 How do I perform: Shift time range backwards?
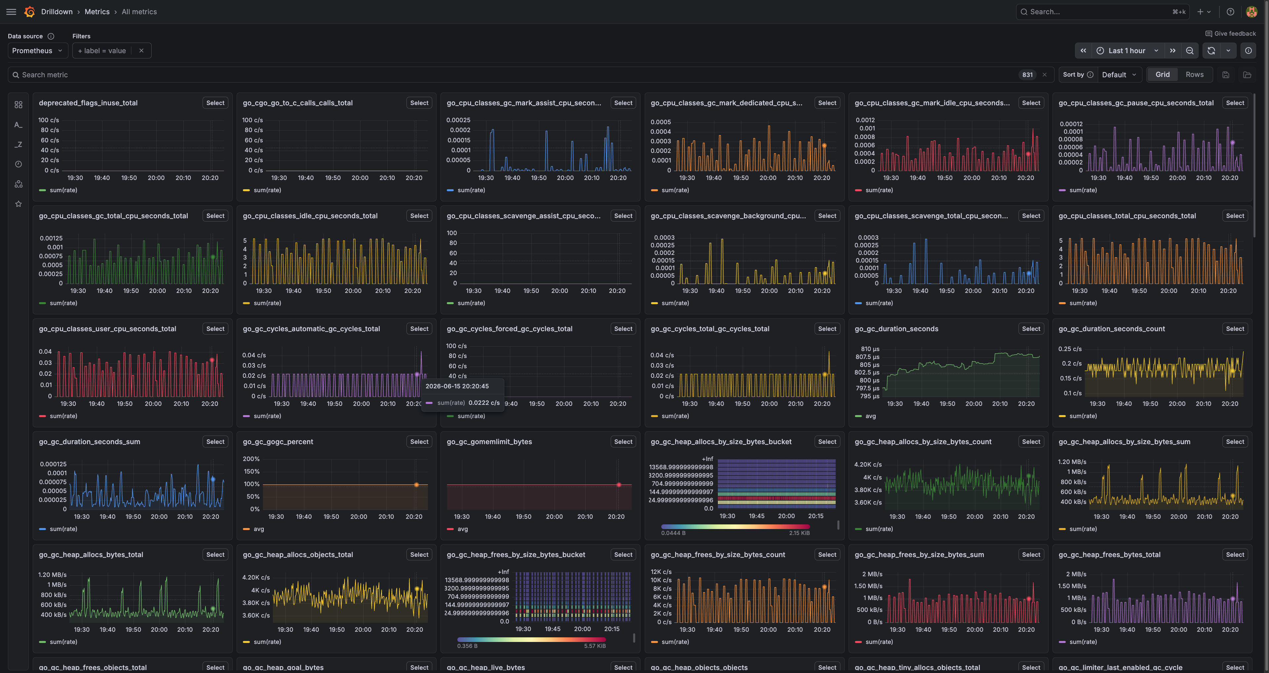1083,51
